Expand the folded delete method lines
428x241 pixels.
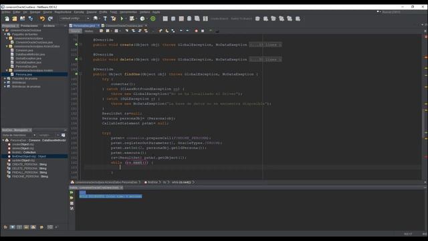pos(265,60)
